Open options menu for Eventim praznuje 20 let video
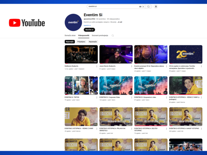Screen dimensions: 207x155 coord(166,66)
